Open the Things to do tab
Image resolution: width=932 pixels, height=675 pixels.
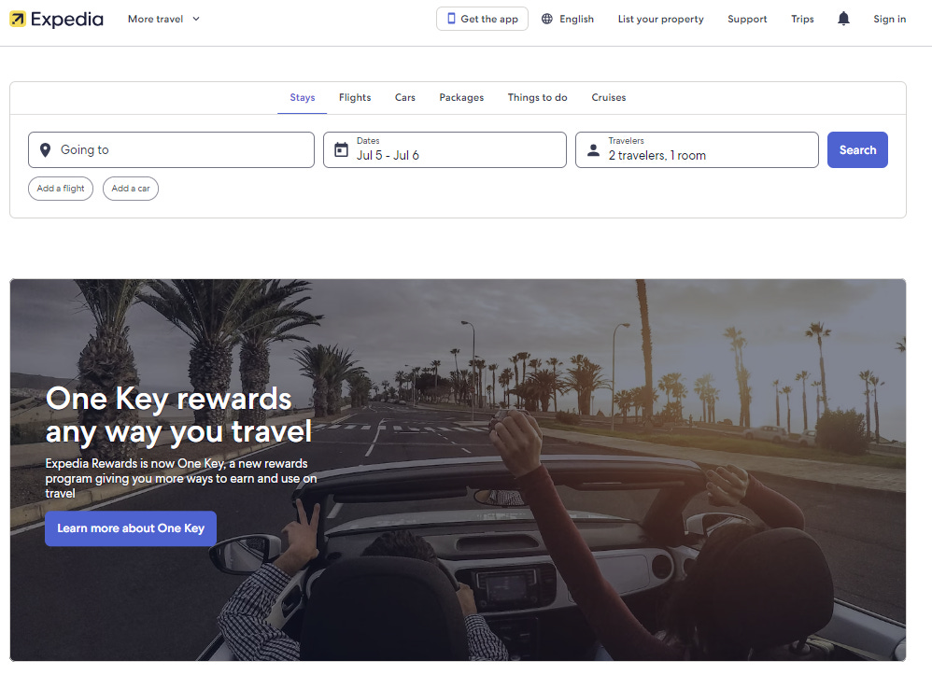coord(537,97)
